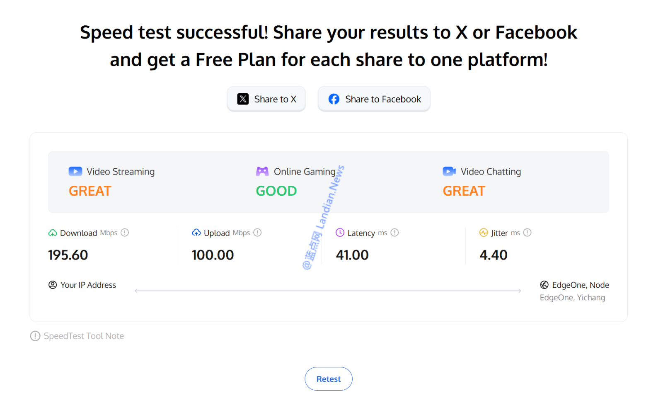Open the Download Mbps info tooltip icon
Screen dimensions: 663x408
click(x=125, y=233)
